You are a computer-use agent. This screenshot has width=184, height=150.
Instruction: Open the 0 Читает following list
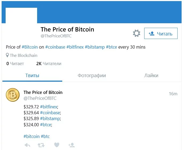pos(15,64)
